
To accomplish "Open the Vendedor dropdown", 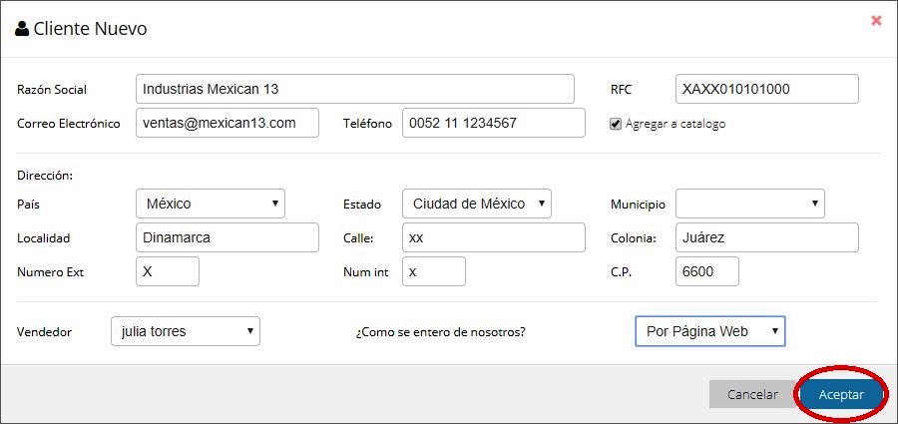I will 186,331.
